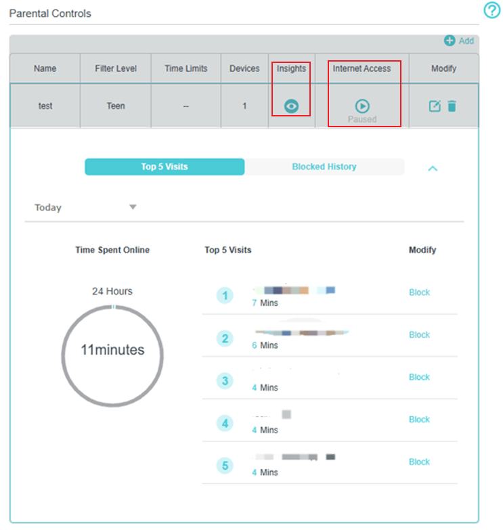503x530 pixels.
Task: Click the 11minutes time spent ring
Action: coord(112,351)
